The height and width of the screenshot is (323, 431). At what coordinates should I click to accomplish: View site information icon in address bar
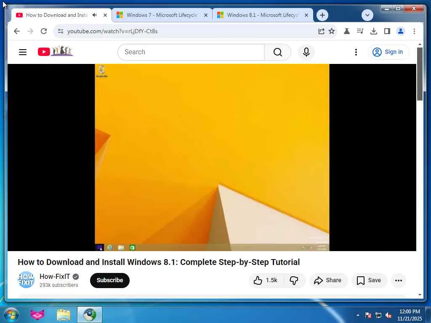pyautogui.click(x=61, y=31)
